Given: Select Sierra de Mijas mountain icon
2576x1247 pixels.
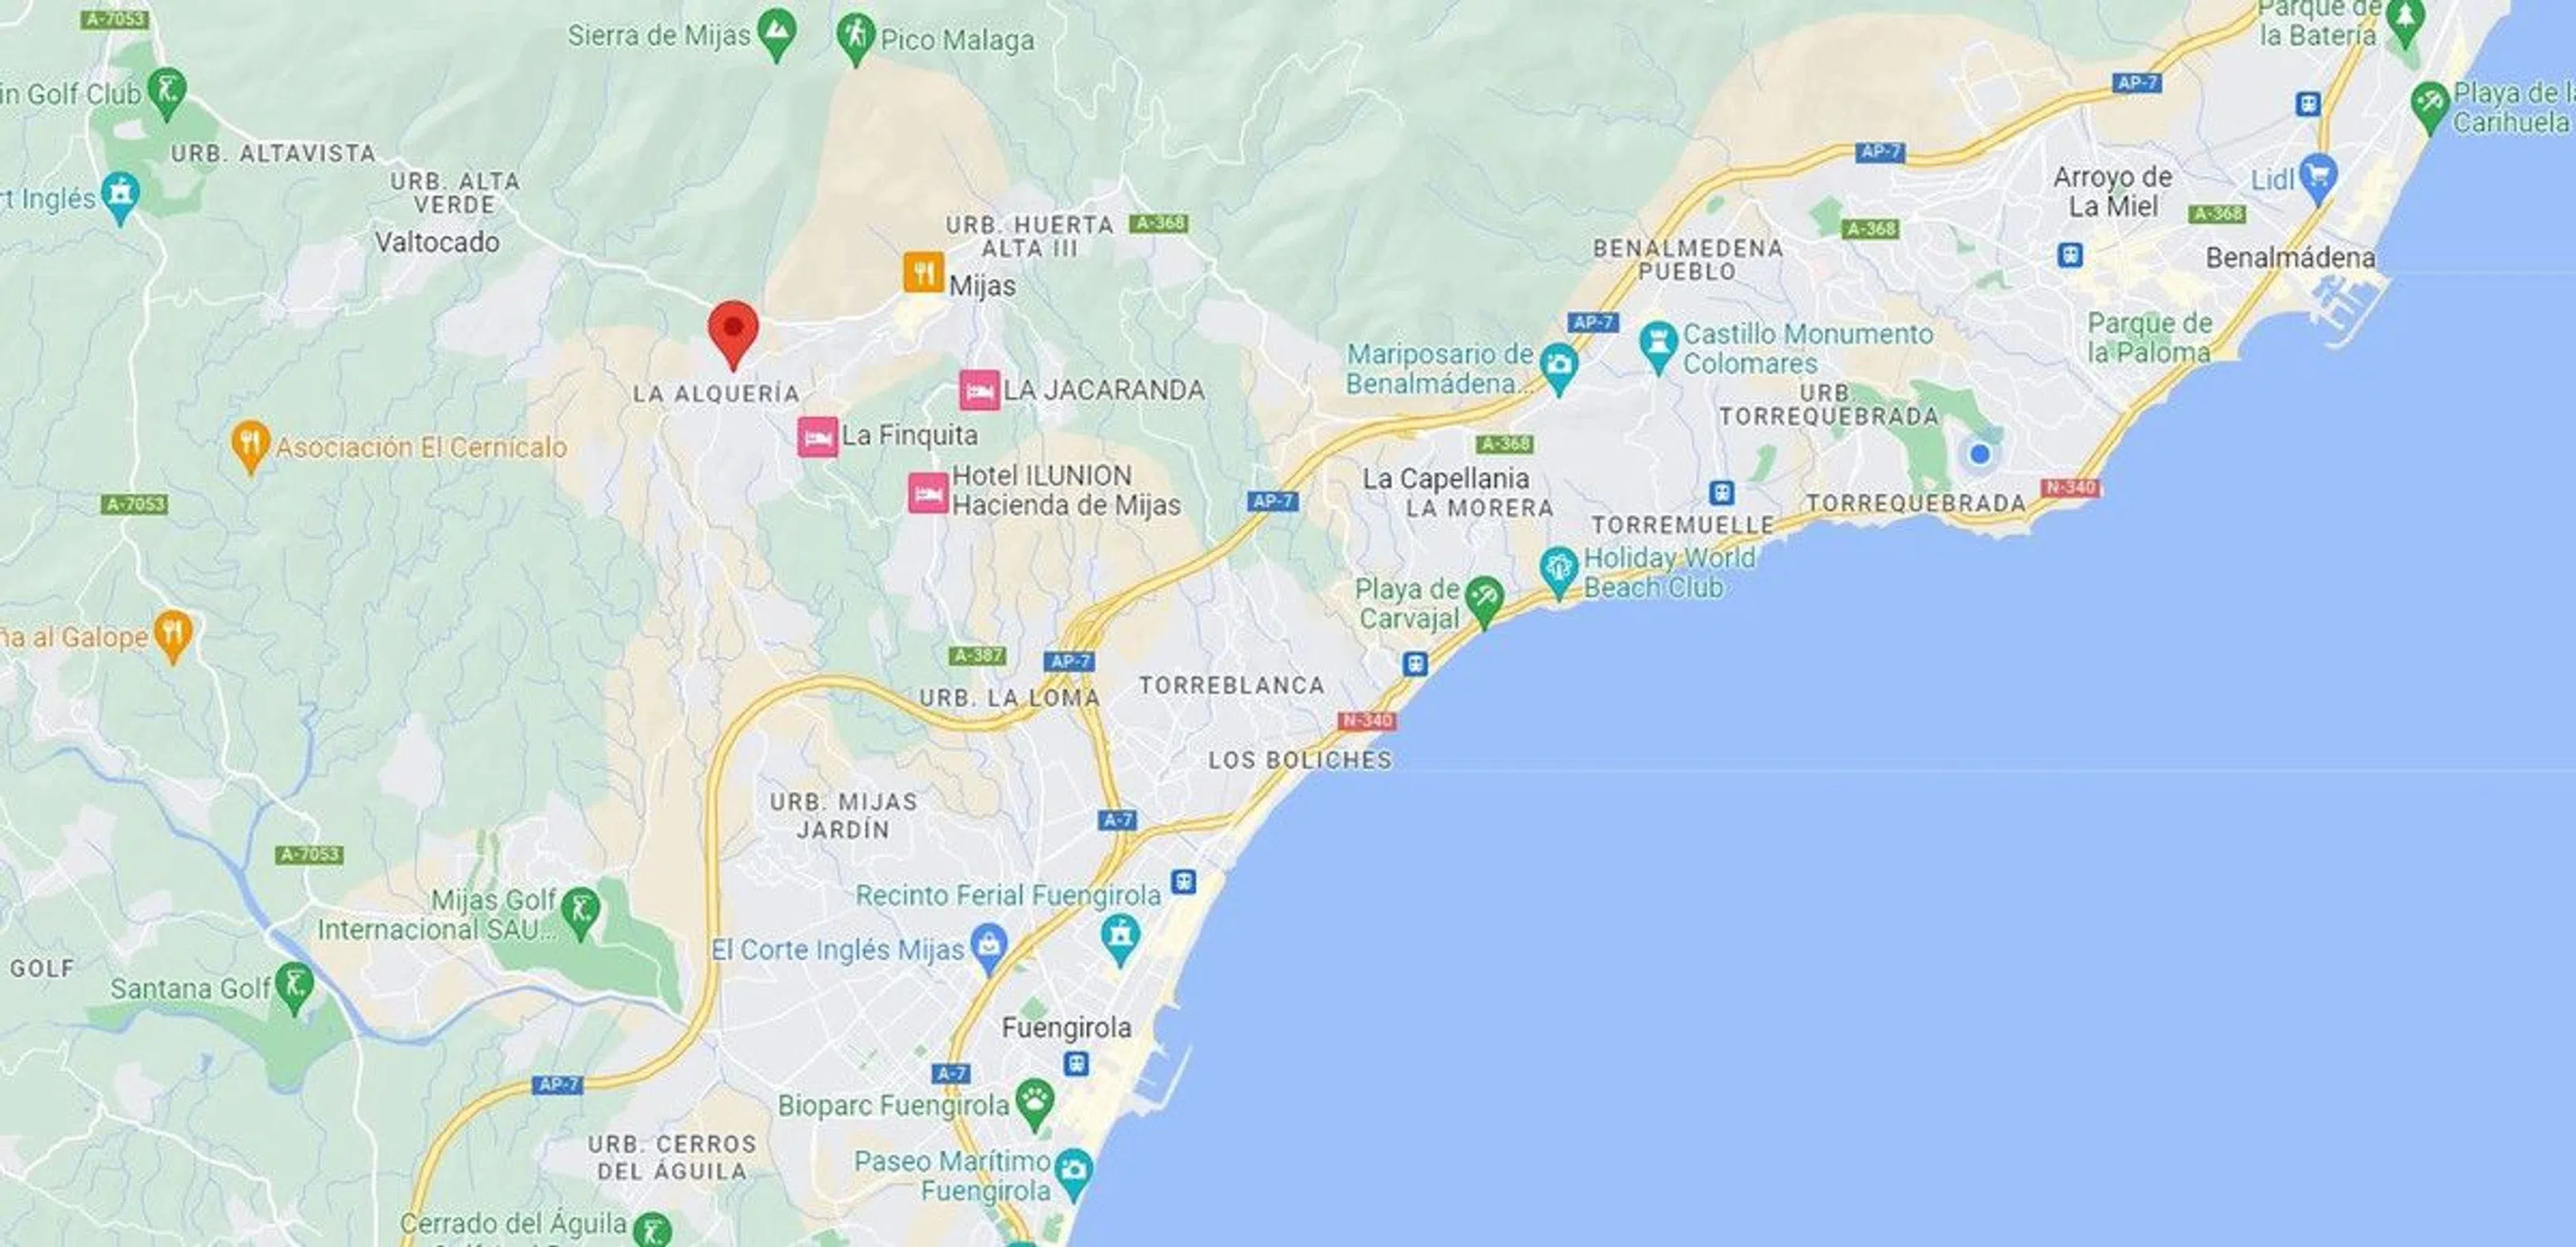Looking at the screenshot, I should coord(777,33).
